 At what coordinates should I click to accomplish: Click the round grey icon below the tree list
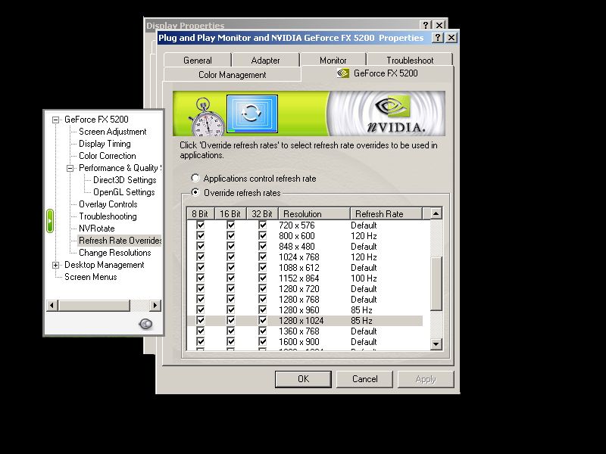(145, 324)
